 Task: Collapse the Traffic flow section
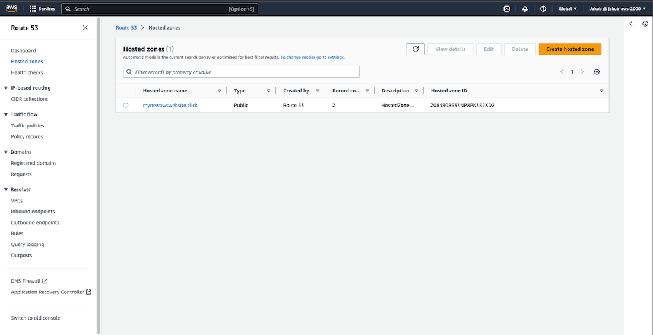(x=6, y=114)
